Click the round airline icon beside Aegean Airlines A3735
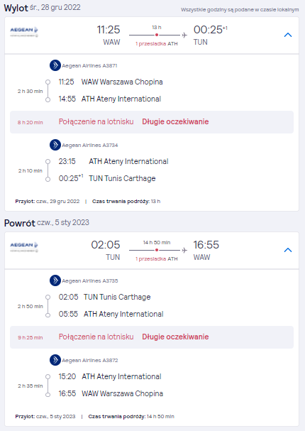Viewport: 305px width, 431px height. pos(55,280)
